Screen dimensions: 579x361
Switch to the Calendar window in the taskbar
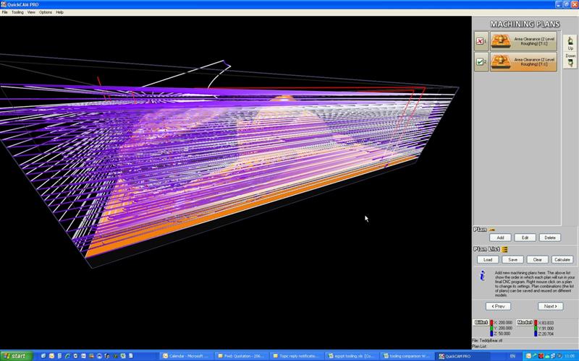186,356
